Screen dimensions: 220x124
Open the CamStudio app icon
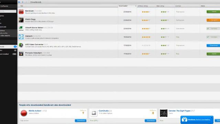tap(94, 113)
